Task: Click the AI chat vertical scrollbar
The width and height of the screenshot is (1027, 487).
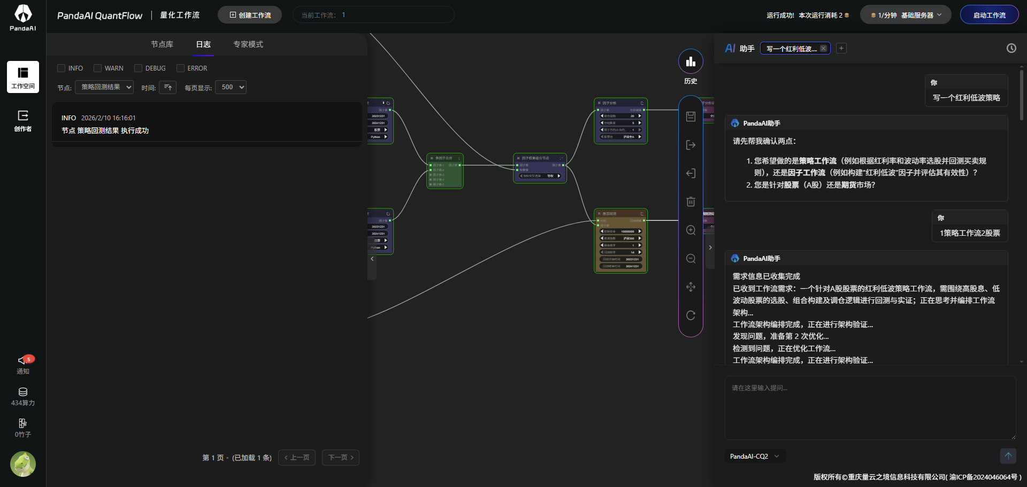Action: tap(1021, 96)
